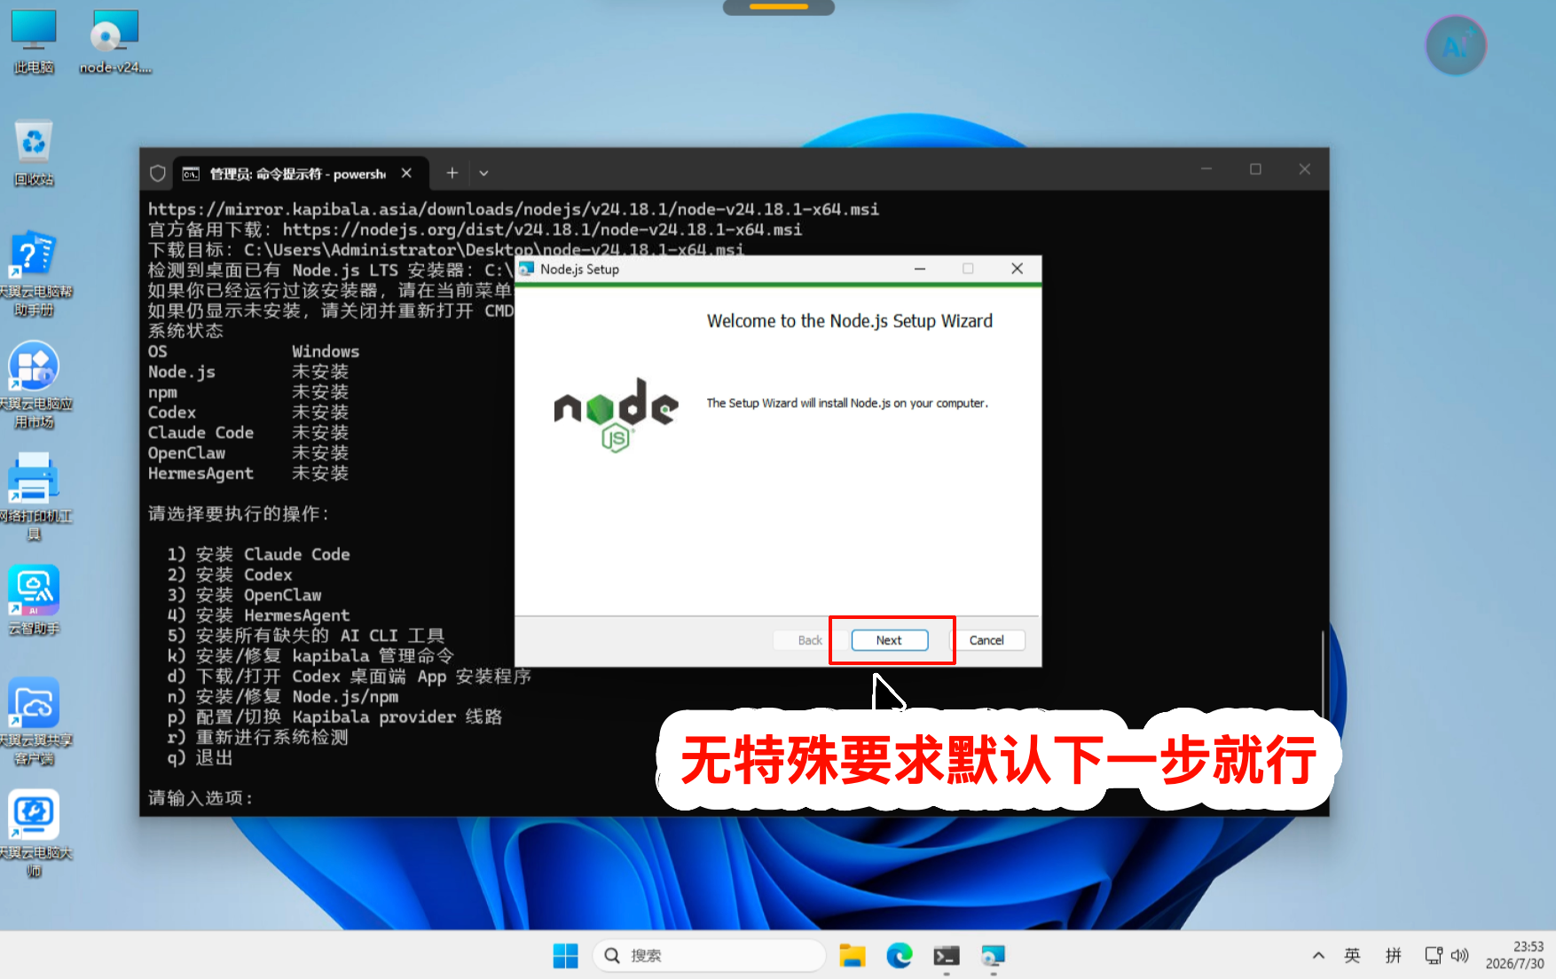
Task: Open 此电脑 desktop icon
Action: pyautogui.click(x=34, y=42)
